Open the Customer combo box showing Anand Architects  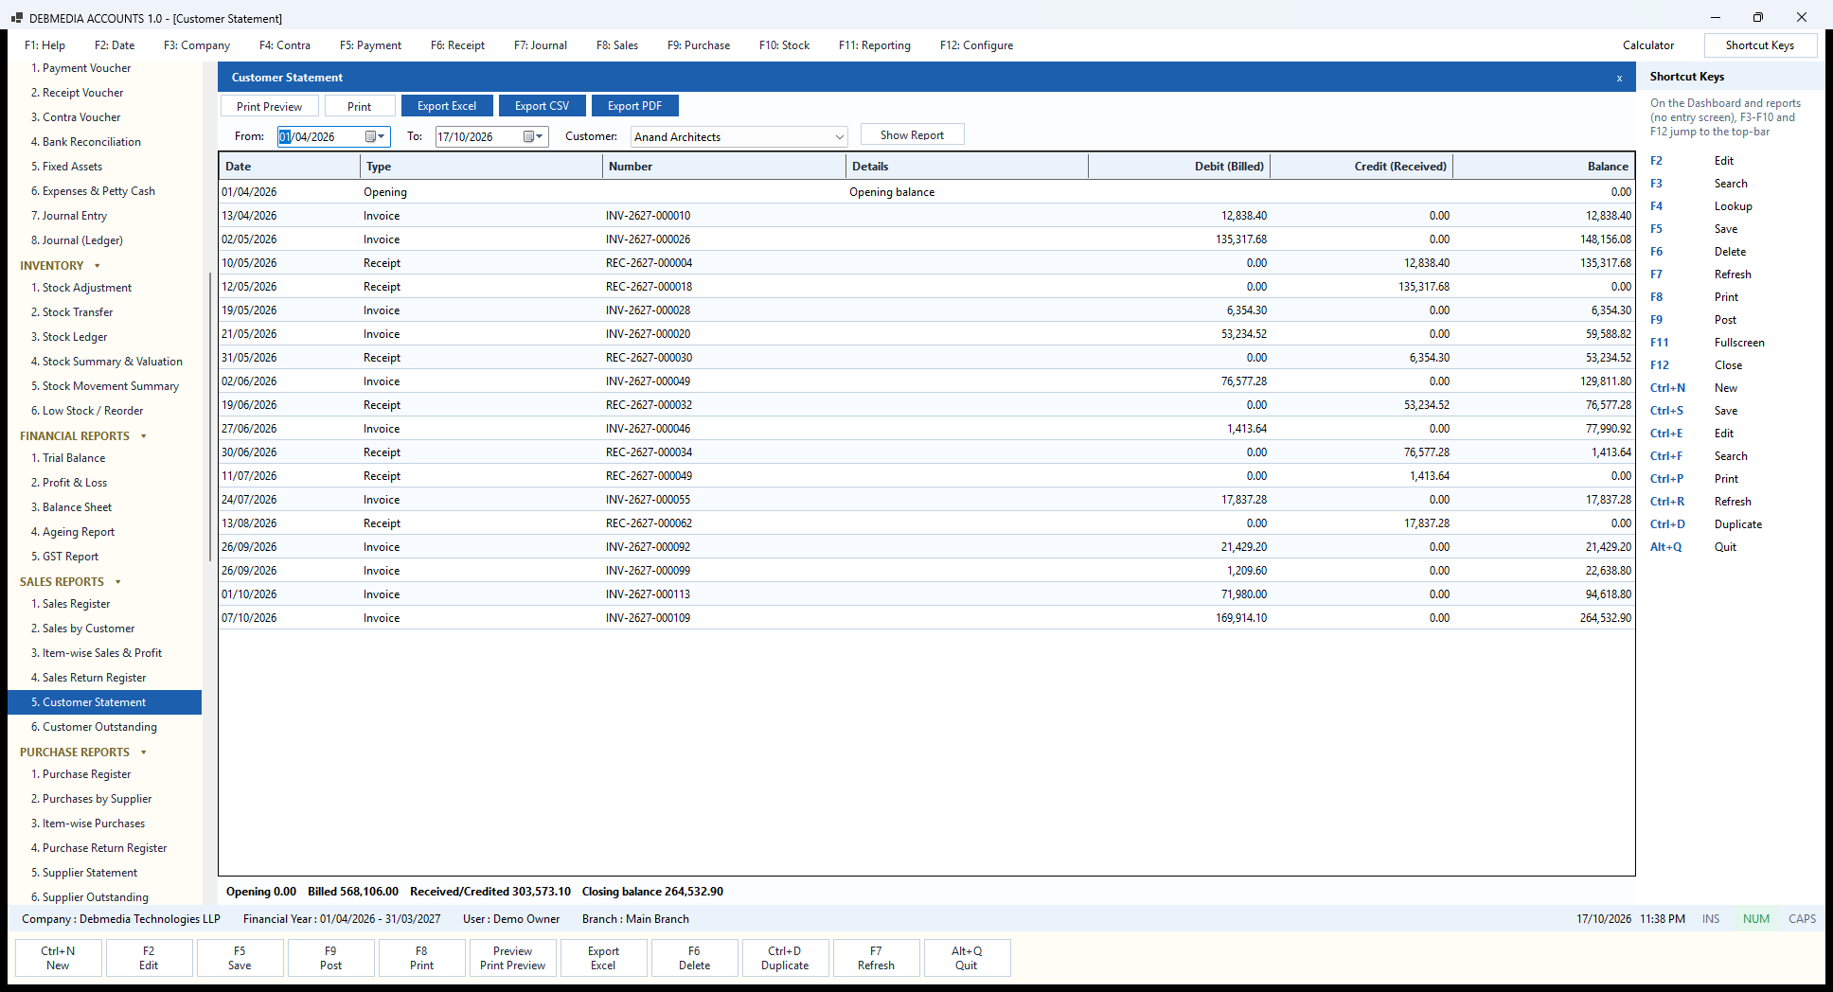(739, 136)
